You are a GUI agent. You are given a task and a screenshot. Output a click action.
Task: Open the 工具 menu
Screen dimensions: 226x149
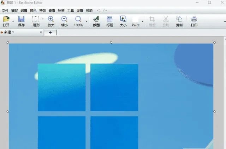[x=71, y=11]
